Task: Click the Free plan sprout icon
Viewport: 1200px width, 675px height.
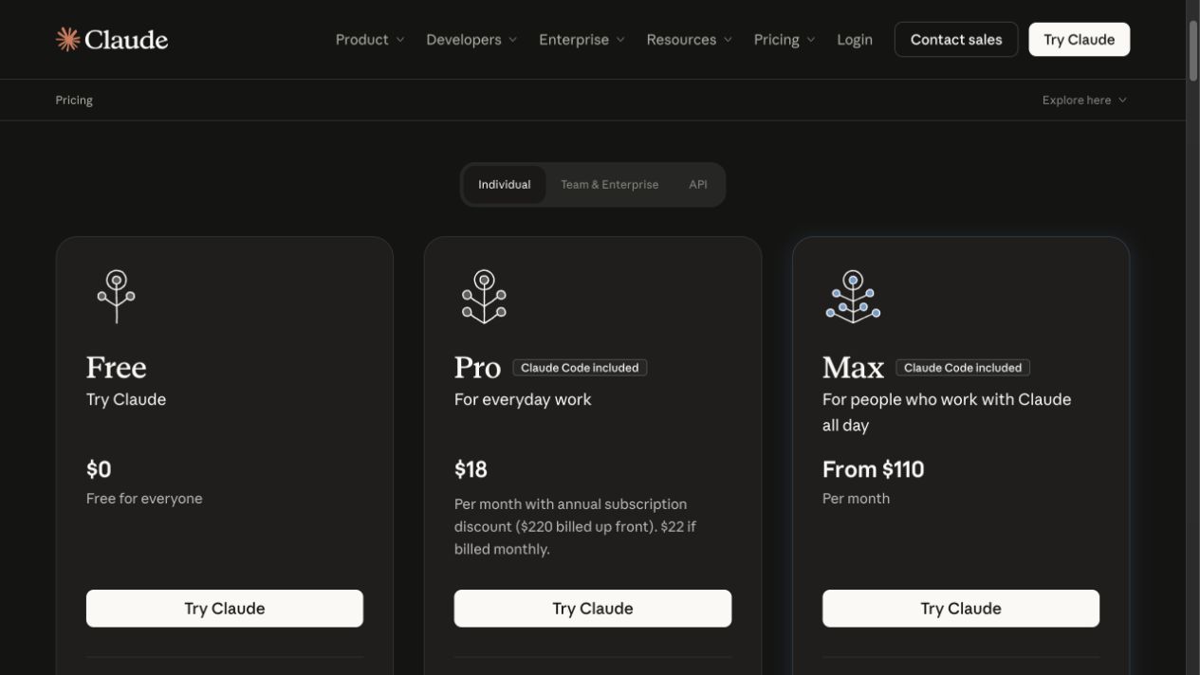Action: pyautogui.click(x=117, y=297)
